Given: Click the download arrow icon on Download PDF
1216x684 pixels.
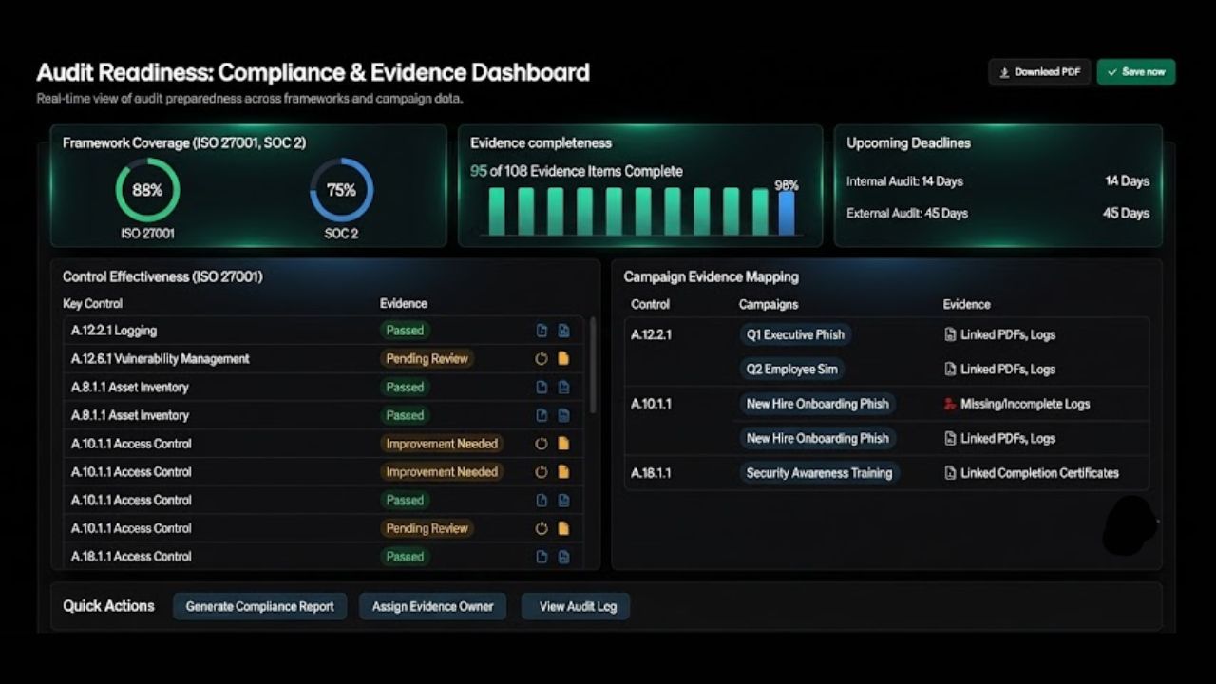Looking at the screenshot, I should [x=1004, y=72].
